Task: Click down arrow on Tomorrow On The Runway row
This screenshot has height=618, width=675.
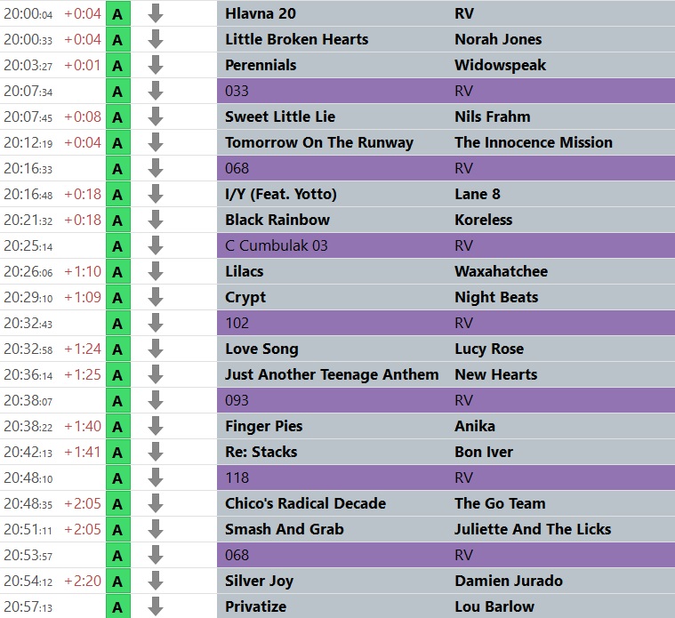Action: click(x=156, y=142)
